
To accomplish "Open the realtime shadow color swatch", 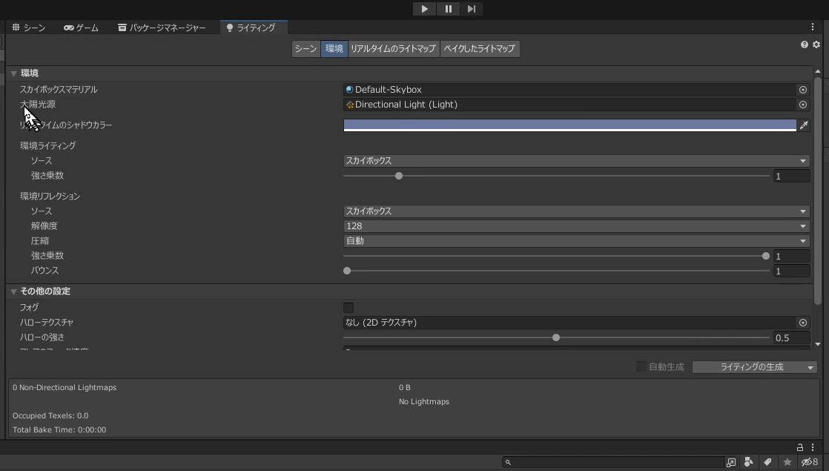I will click(570, 125).
